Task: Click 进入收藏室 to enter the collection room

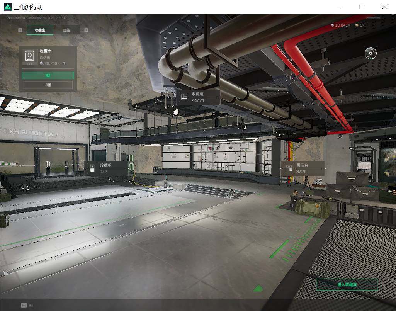Action: pyautogui.click(x=347, y=284)
